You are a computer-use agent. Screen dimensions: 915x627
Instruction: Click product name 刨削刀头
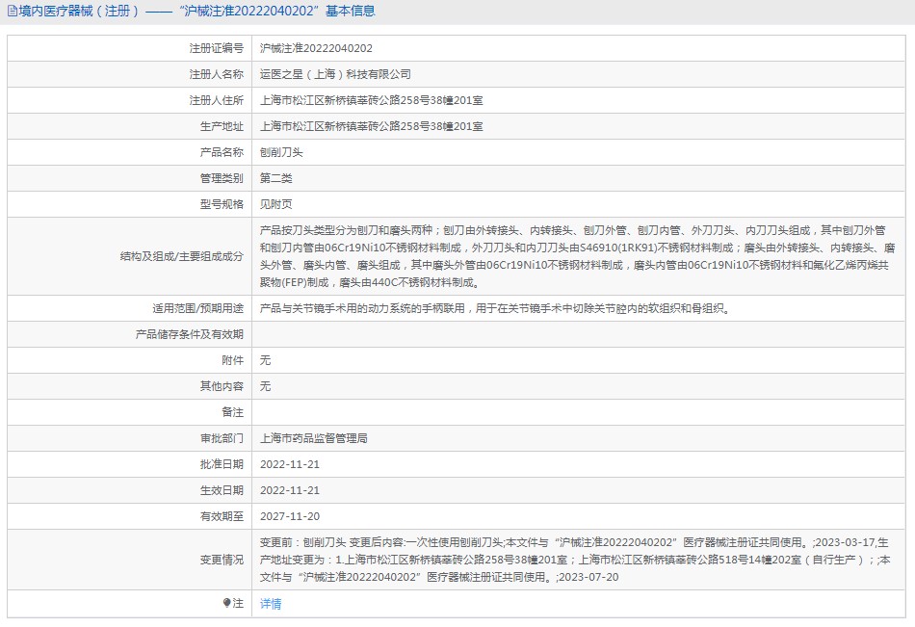pyautogui.click(x=281, y=152)
